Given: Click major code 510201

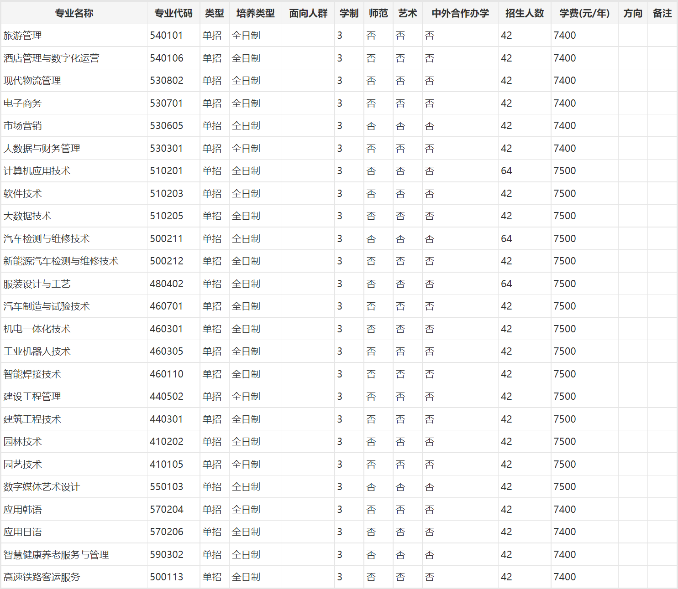Looking at the screenshot, I should (167, 171).
